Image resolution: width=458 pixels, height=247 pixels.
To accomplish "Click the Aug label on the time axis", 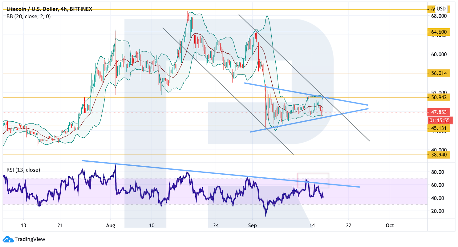I will click(x=110, y=225).
